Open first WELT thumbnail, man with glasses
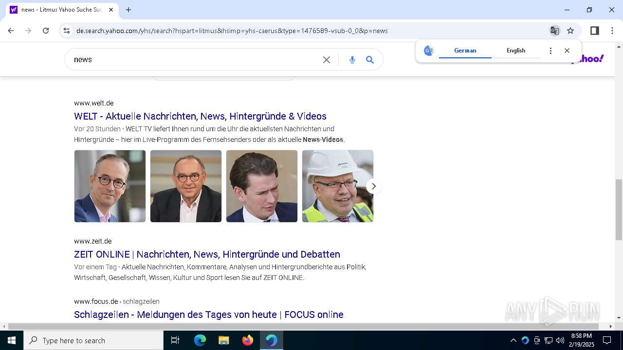 click(x=110, y=186)
